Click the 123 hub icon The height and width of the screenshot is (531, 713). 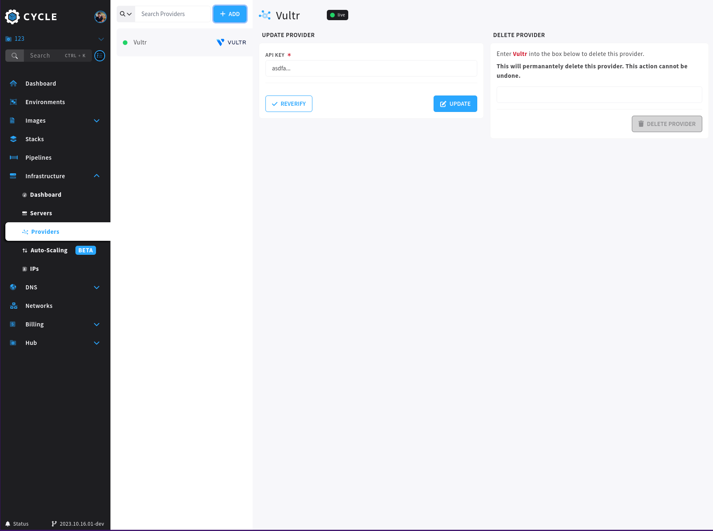pyautogui.click(x=8, y=39)
